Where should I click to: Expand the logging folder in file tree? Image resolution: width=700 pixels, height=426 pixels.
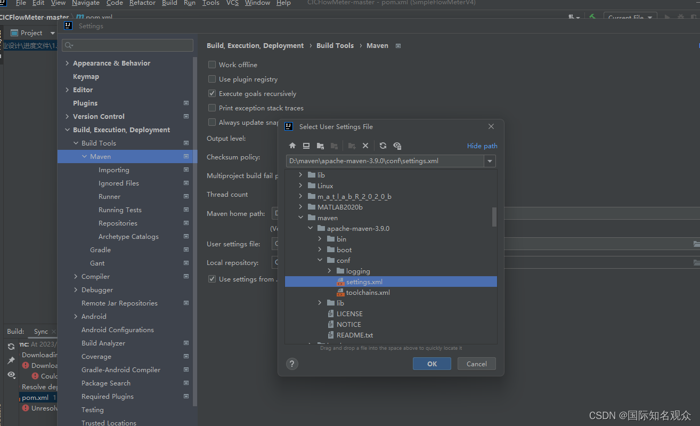(329, 271)
